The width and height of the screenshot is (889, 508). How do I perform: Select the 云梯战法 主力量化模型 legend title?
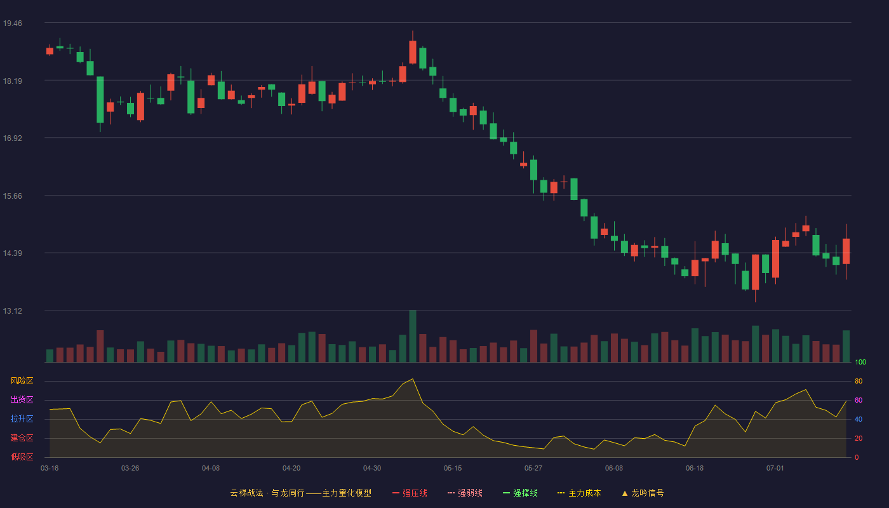[x=300, y=493]
